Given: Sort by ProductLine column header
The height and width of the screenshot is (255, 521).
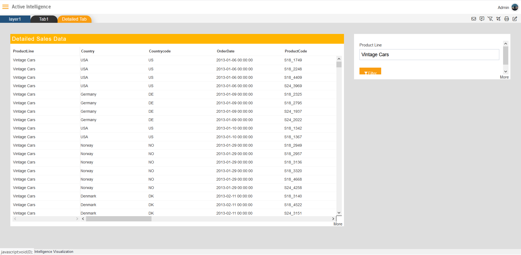Looking at the screenshot, I should (23, 51).
